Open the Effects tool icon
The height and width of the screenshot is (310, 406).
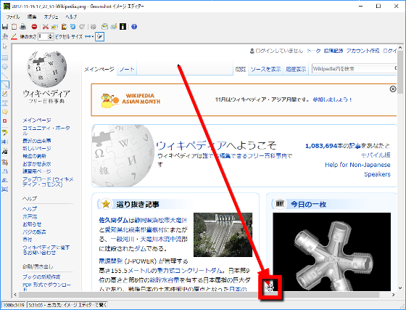point(5,151)
